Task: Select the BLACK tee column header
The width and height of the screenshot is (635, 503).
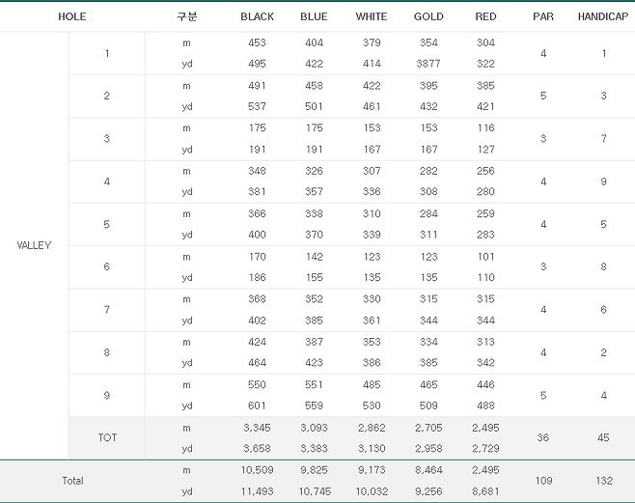Action: pyautogui.click(x=258, y=16)
